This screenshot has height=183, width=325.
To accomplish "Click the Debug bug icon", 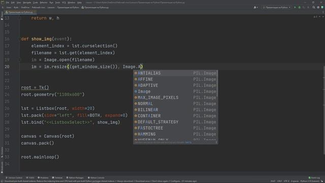I will [x=299, y=7].
